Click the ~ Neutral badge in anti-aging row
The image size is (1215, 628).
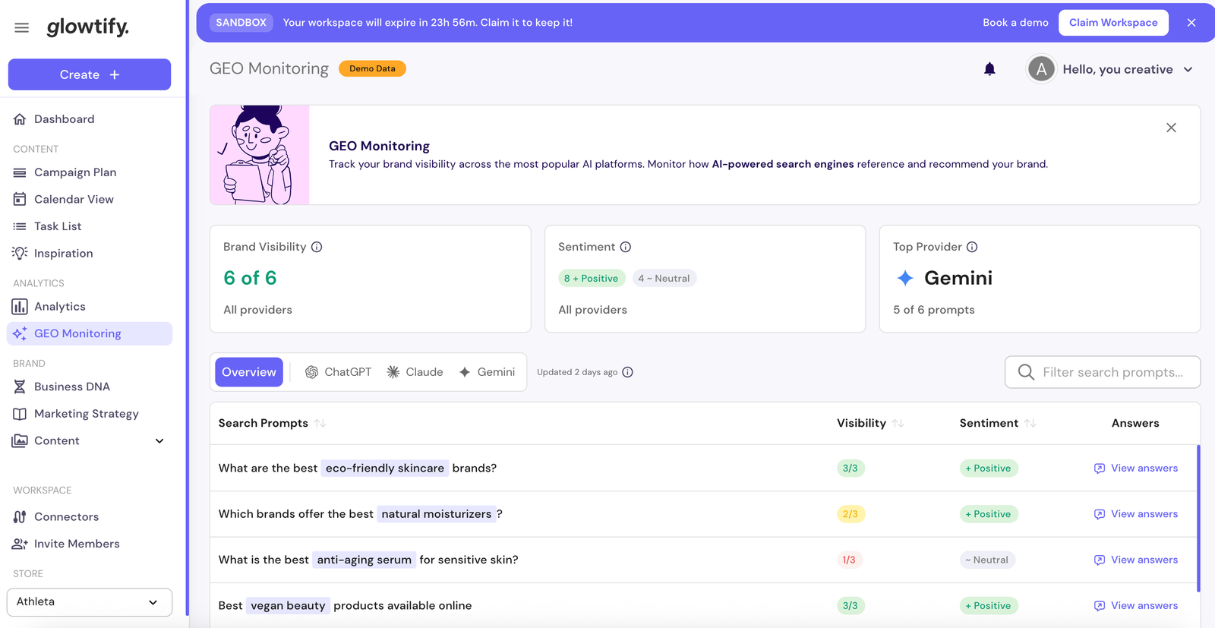point(987,560)
